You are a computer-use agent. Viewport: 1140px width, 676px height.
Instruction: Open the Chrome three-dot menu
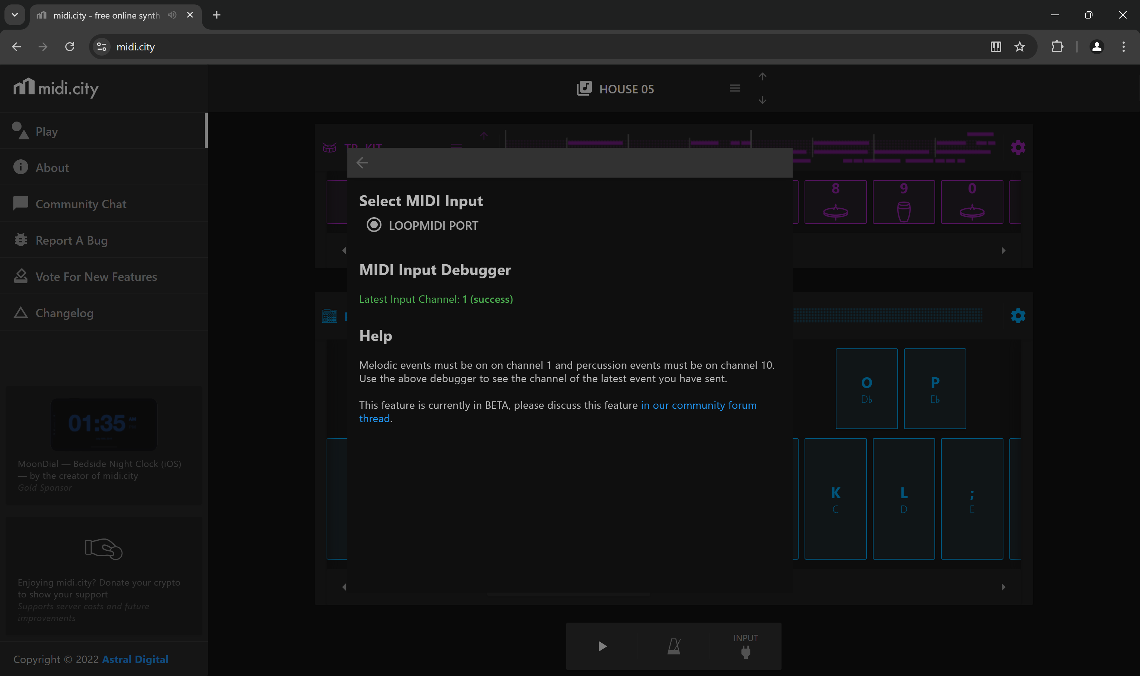pos(1124,46)
